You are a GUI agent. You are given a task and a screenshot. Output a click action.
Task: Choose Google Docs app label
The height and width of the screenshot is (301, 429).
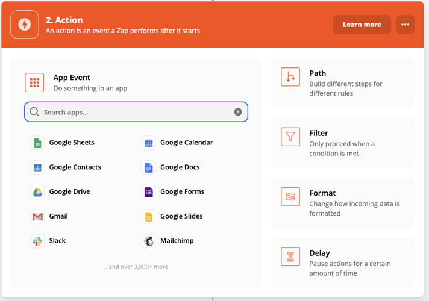[x=180, y=167]
